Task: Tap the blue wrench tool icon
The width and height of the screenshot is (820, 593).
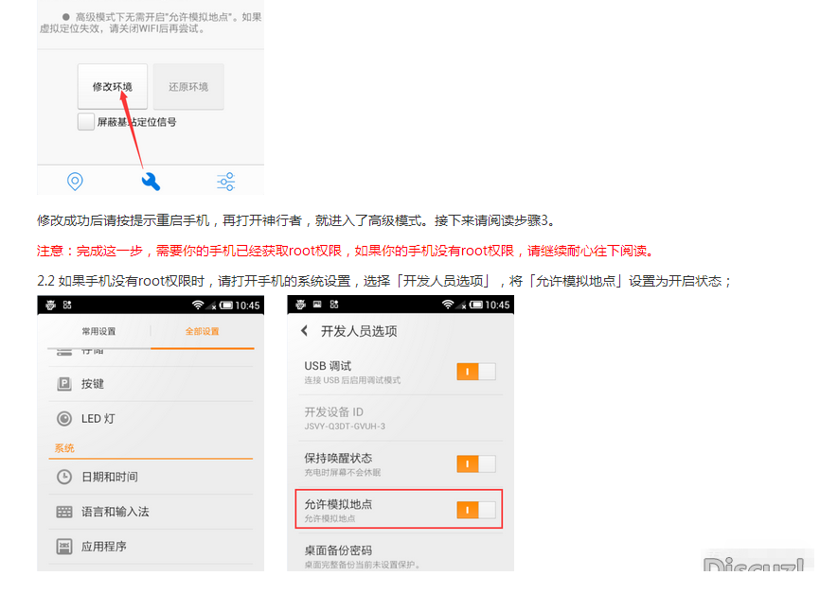Action: pyautogui.click(x=151, y=182)
